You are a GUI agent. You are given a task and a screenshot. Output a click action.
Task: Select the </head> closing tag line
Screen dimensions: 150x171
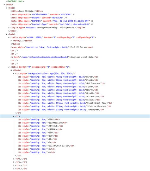[12, 31]
